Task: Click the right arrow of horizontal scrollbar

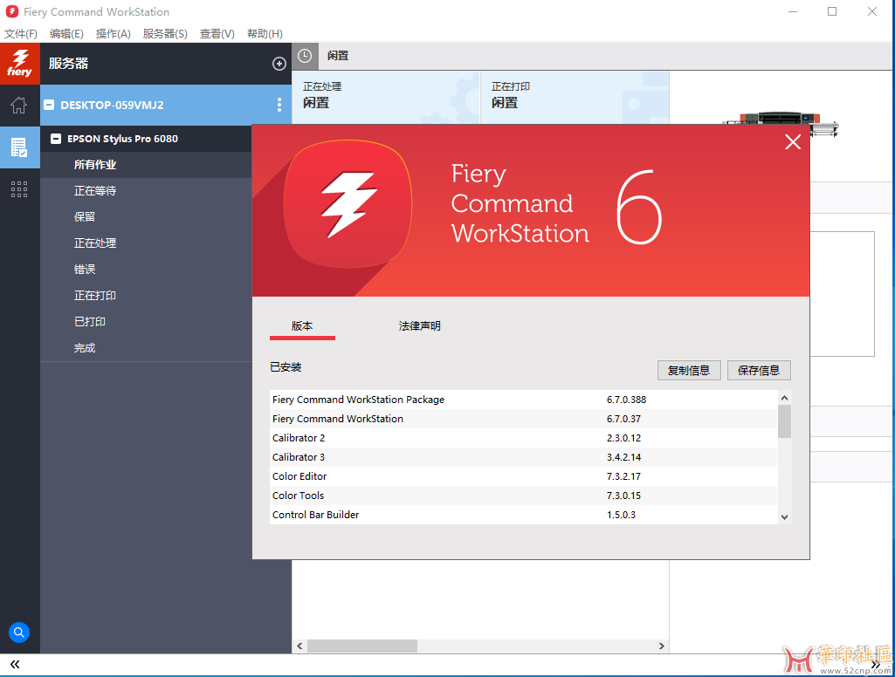Action: point(662,646)
